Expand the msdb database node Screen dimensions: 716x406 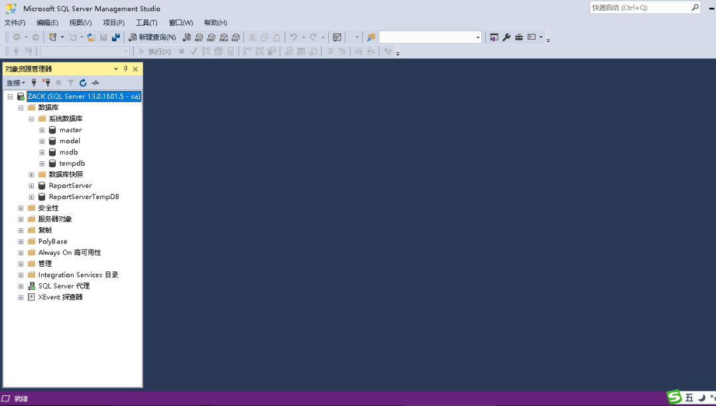(42, 153)
